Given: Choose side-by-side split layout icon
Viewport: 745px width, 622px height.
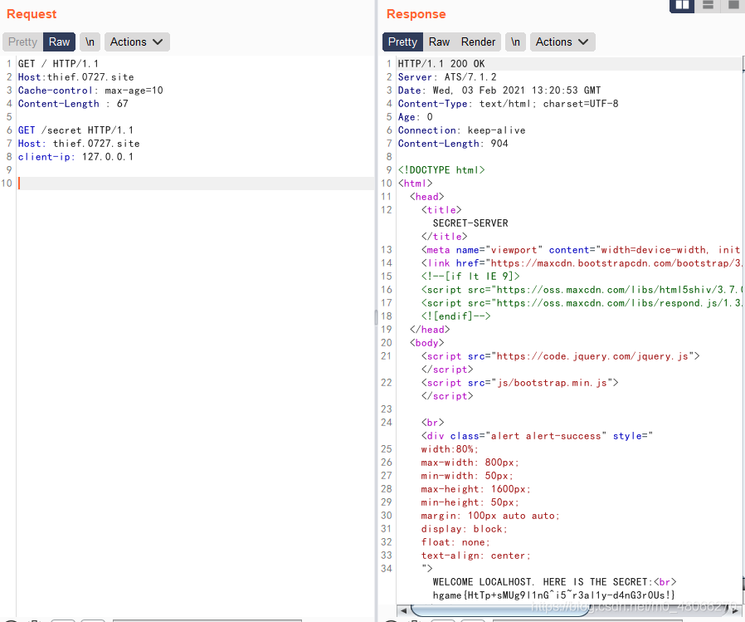Looking at the screenshot, I should (682, 5).
